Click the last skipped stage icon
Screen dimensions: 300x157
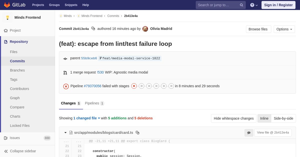(171, 86)
